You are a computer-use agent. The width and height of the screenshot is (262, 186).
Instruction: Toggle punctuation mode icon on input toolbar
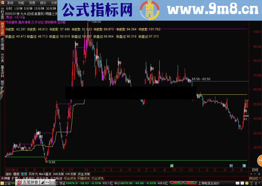(48, 183)
